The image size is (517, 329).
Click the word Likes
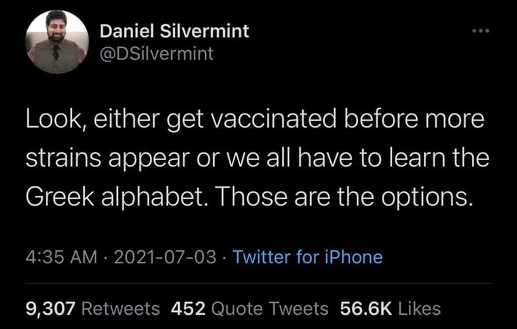(419, 308)
